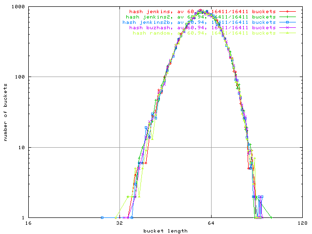Click the 16 x-axis tick label
312x234 pixels.
click(28, 224)
